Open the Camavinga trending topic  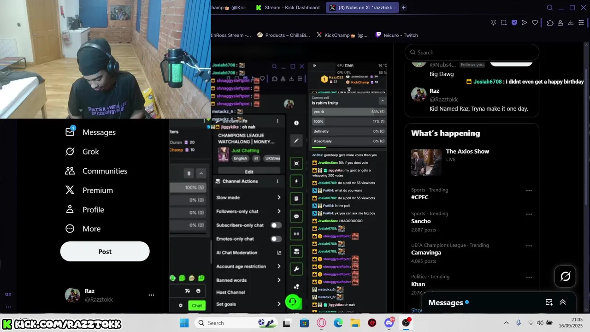click(x=426, y=253)
